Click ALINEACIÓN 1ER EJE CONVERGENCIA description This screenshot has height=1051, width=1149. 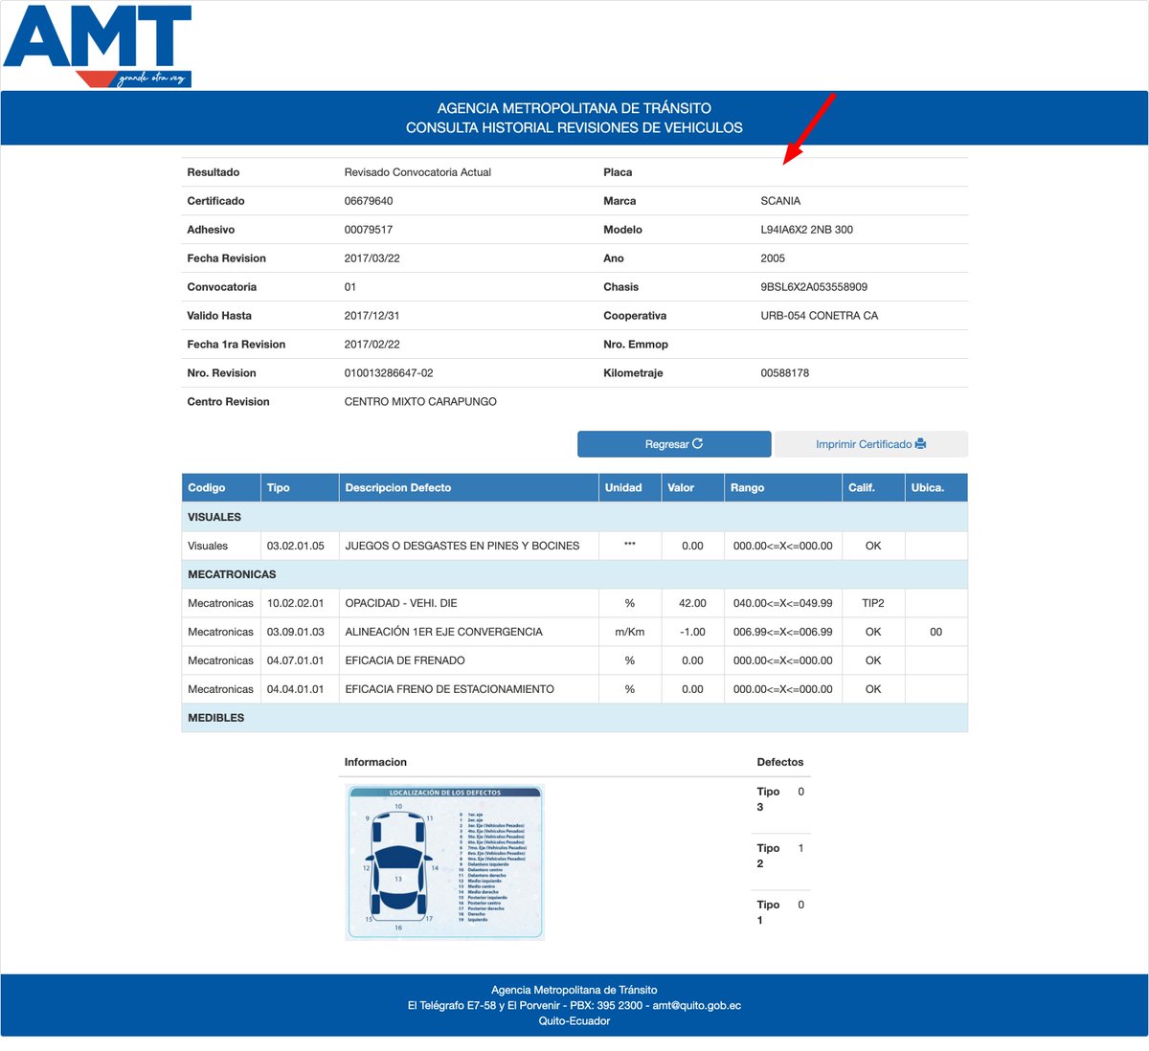pyautogui.click(x=443, y=632)
